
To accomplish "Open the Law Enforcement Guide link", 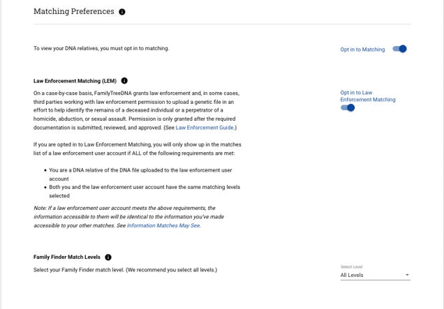I will click(205, 128).
